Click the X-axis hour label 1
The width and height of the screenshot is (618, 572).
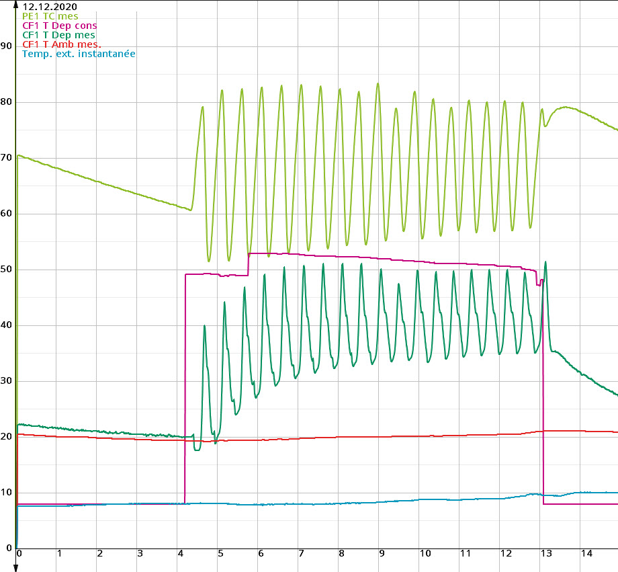click(x=60, y=553)
